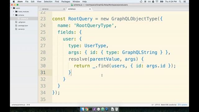Collapse the schema folder arrow
This screenshot has height=112, width=199.
tap(13, 15)
